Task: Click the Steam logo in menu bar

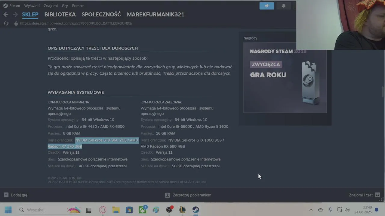Action: tap(5, 6)
